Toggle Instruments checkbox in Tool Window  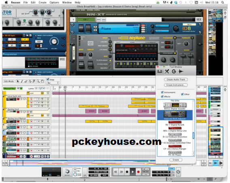pyautogui.click(x=162, y=92)
